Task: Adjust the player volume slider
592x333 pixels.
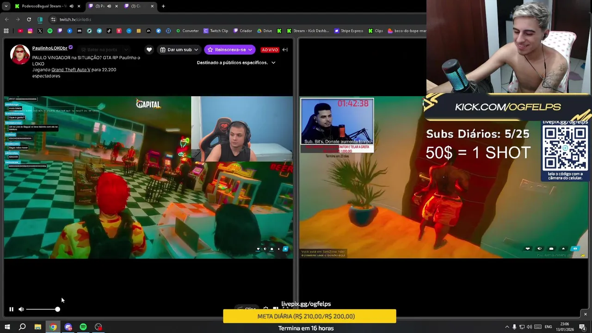Action: 43,309
